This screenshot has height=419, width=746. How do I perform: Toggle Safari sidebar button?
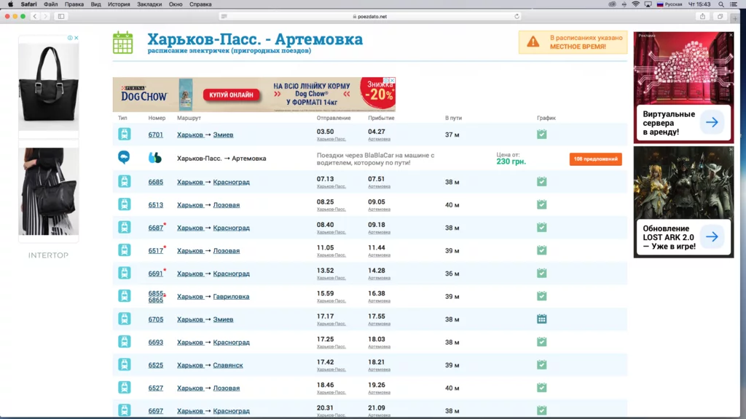tap(61, 16)
